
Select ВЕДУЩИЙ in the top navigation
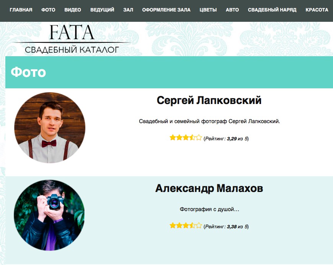[x=102, y=10]
